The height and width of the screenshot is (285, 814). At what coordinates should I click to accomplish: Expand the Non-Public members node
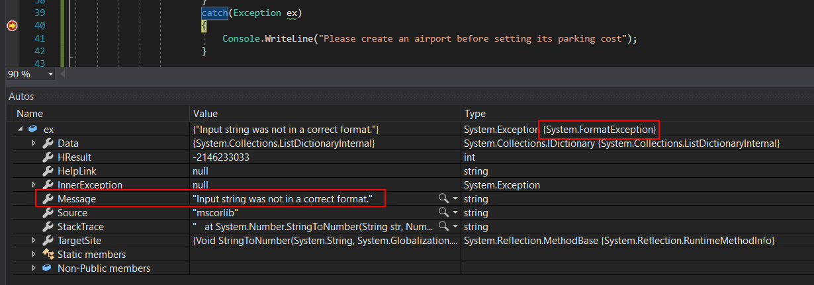tap(34, 268)
